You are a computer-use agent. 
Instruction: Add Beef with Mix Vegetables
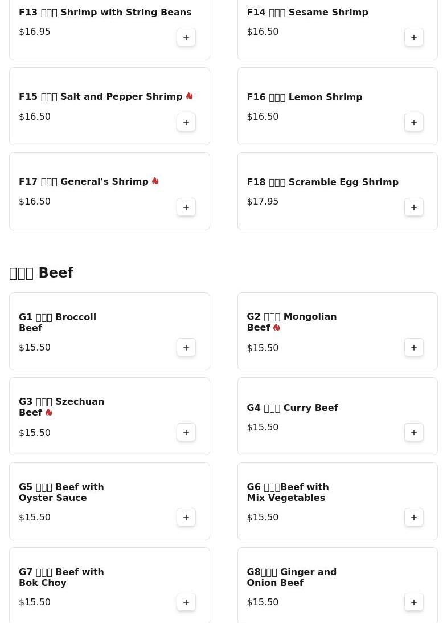click(414, 518)
